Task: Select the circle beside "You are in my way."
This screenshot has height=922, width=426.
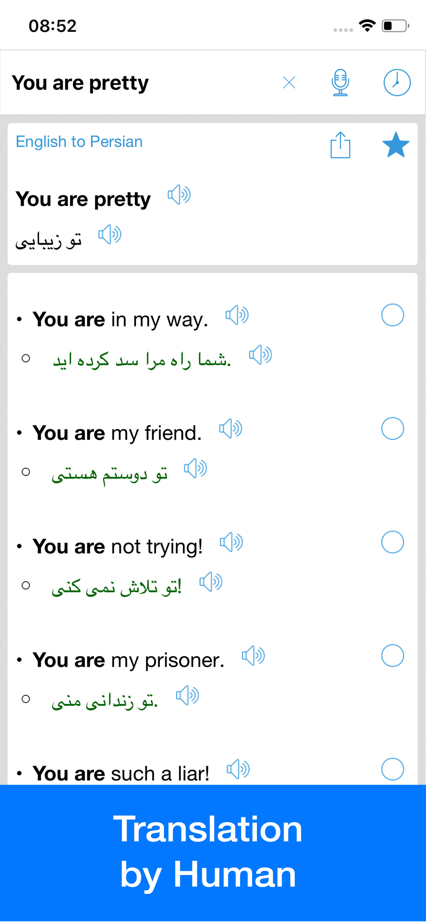Action: coord(392,315)
